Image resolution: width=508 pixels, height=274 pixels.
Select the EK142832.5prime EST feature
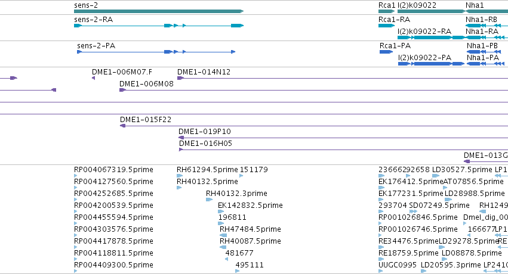221,211
